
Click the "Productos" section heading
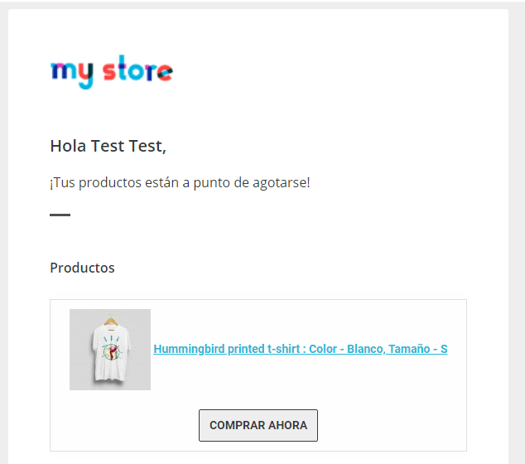82,268
